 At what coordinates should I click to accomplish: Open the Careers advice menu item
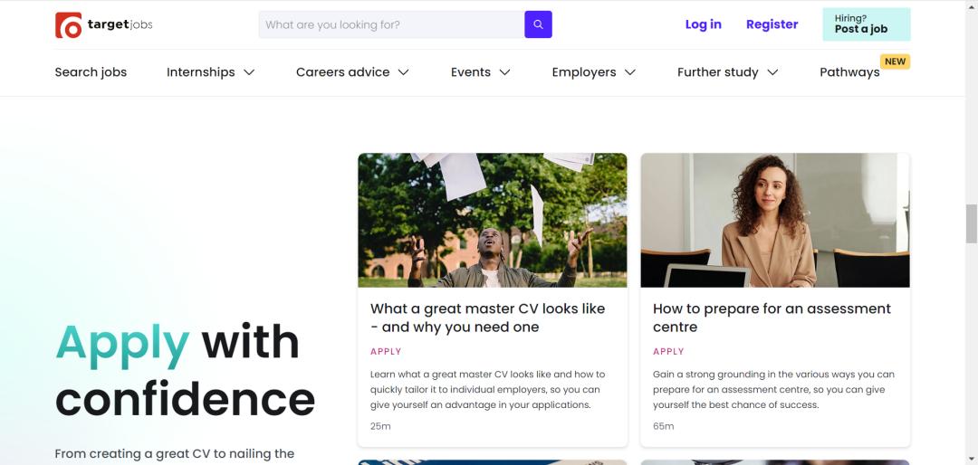pyautogui.click(x=343, y=72)
